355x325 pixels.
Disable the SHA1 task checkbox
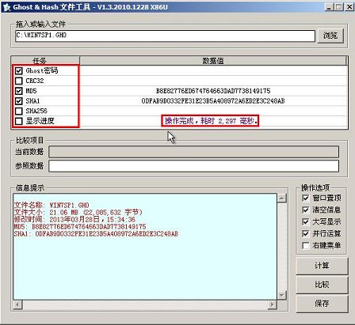click(x=18, y=101)
